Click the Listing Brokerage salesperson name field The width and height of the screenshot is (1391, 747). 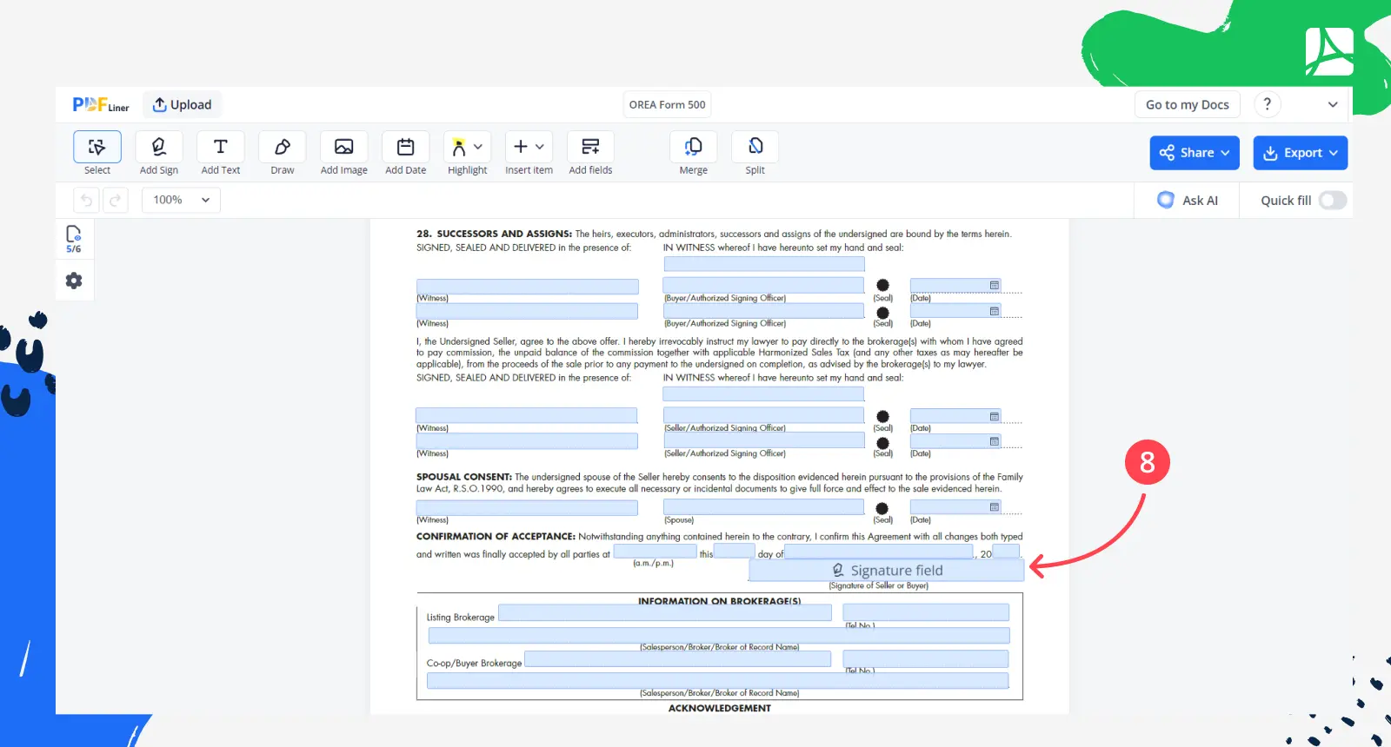(719, 636)
